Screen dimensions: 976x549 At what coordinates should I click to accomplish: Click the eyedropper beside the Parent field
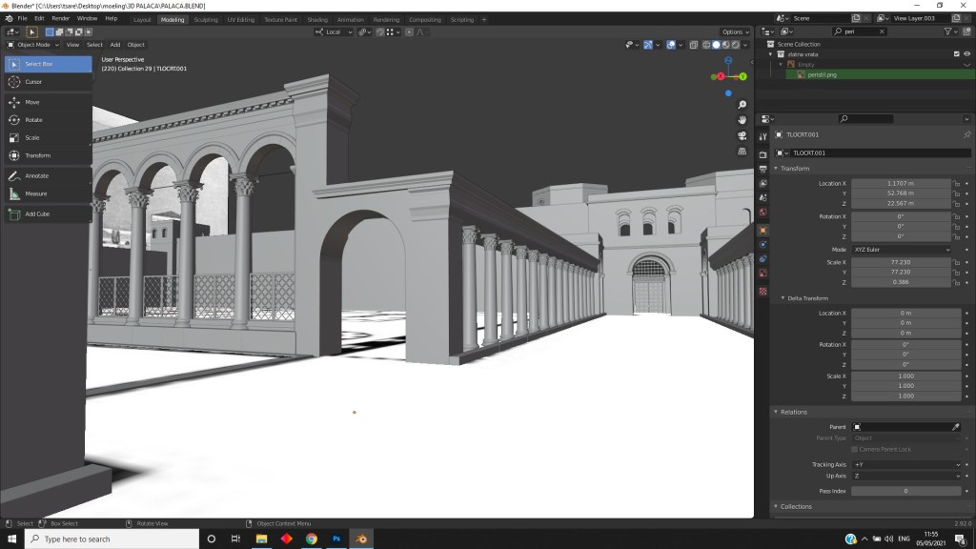pos(955,427)
